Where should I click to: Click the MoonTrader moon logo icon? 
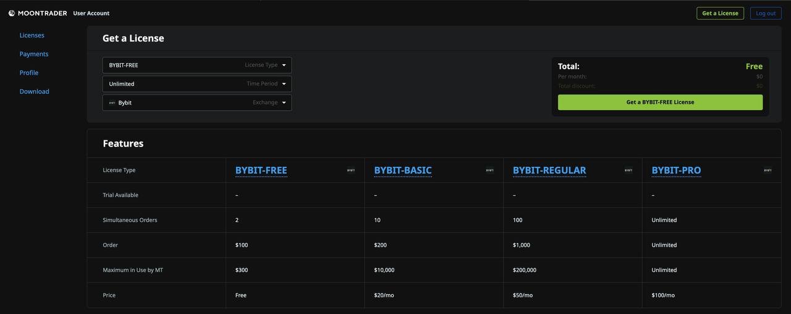tap(12, 13)
